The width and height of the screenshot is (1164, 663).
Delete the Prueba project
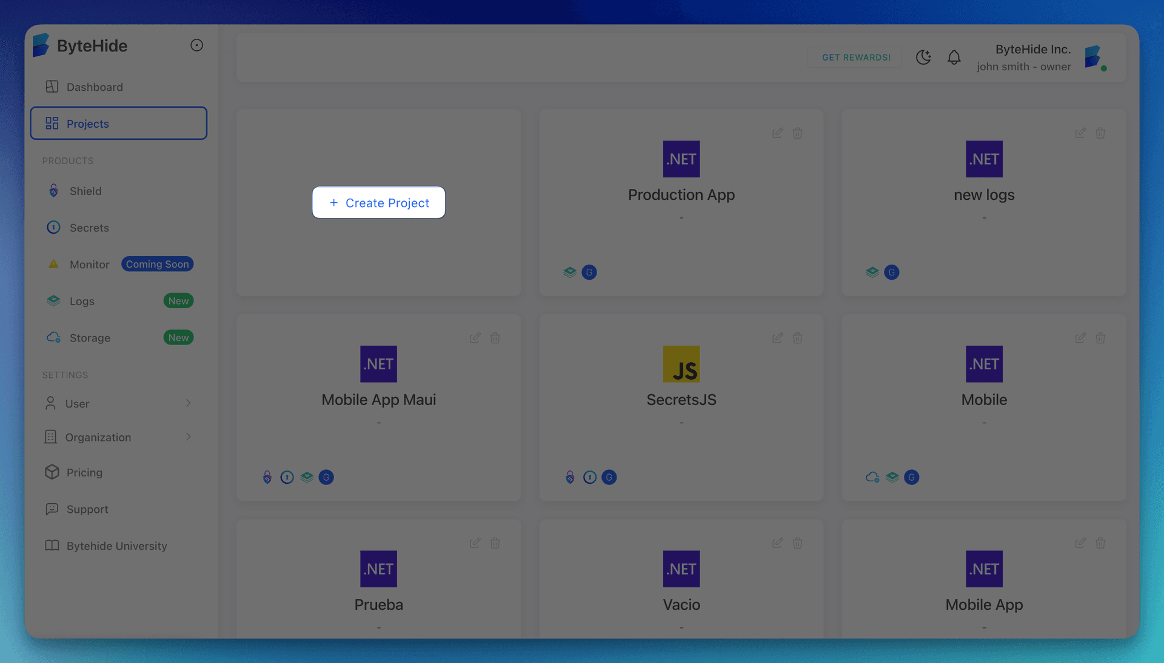coord(495,543)
